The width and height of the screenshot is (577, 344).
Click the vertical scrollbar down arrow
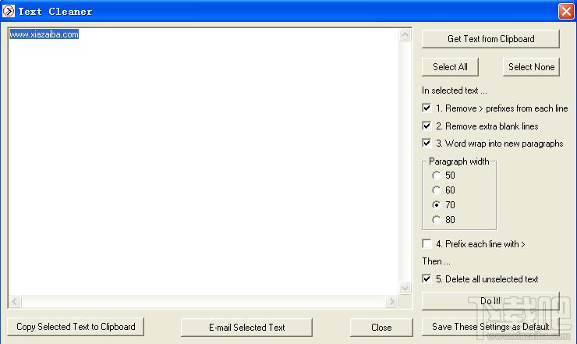[405, 288]
